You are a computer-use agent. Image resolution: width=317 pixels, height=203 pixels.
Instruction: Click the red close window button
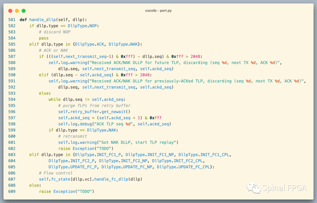[10, 11]
